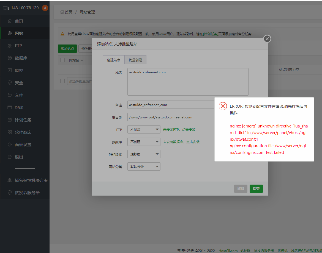Click the home icon in the breadcrumb
The height and width of the screenshot is (253, 322).
coord(62,12)
